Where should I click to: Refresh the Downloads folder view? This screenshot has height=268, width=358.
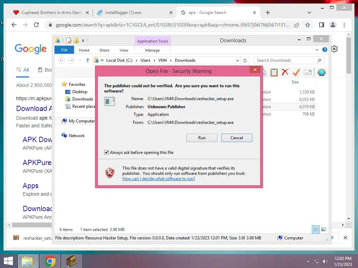pyautogui.click(x=245, y=60)
